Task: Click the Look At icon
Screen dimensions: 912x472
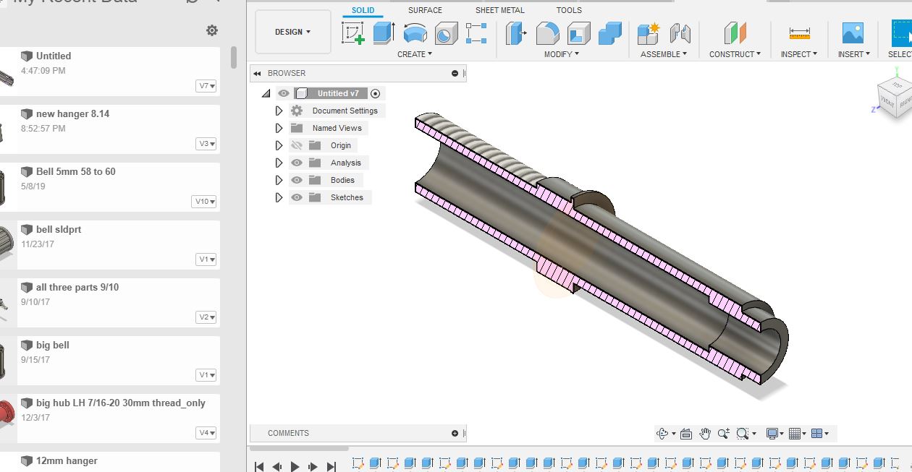Action: tap(686, 434)
